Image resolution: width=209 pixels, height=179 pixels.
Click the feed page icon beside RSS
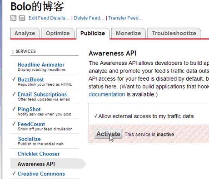22,18
